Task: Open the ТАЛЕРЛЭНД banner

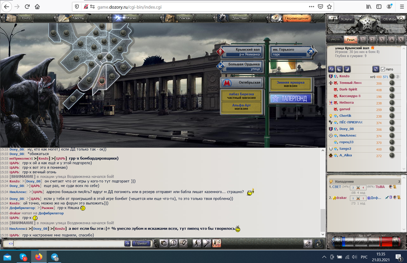Action: [290, 98]
